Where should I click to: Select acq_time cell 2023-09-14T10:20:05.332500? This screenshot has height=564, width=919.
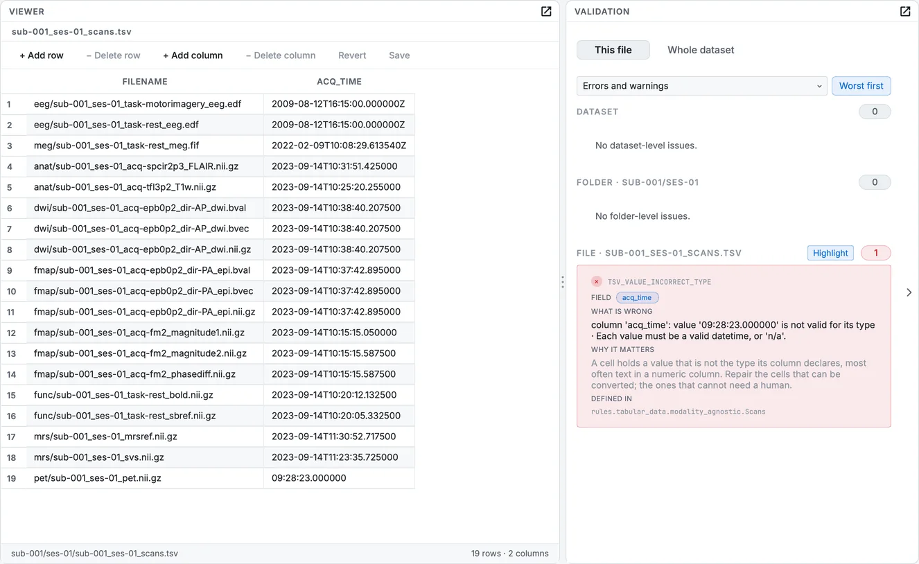pos(339,416)
